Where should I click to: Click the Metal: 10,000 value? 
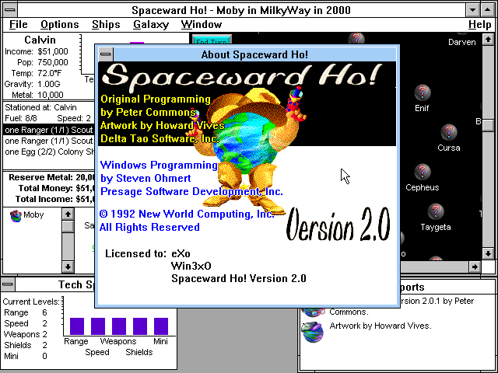pos(51,95)
